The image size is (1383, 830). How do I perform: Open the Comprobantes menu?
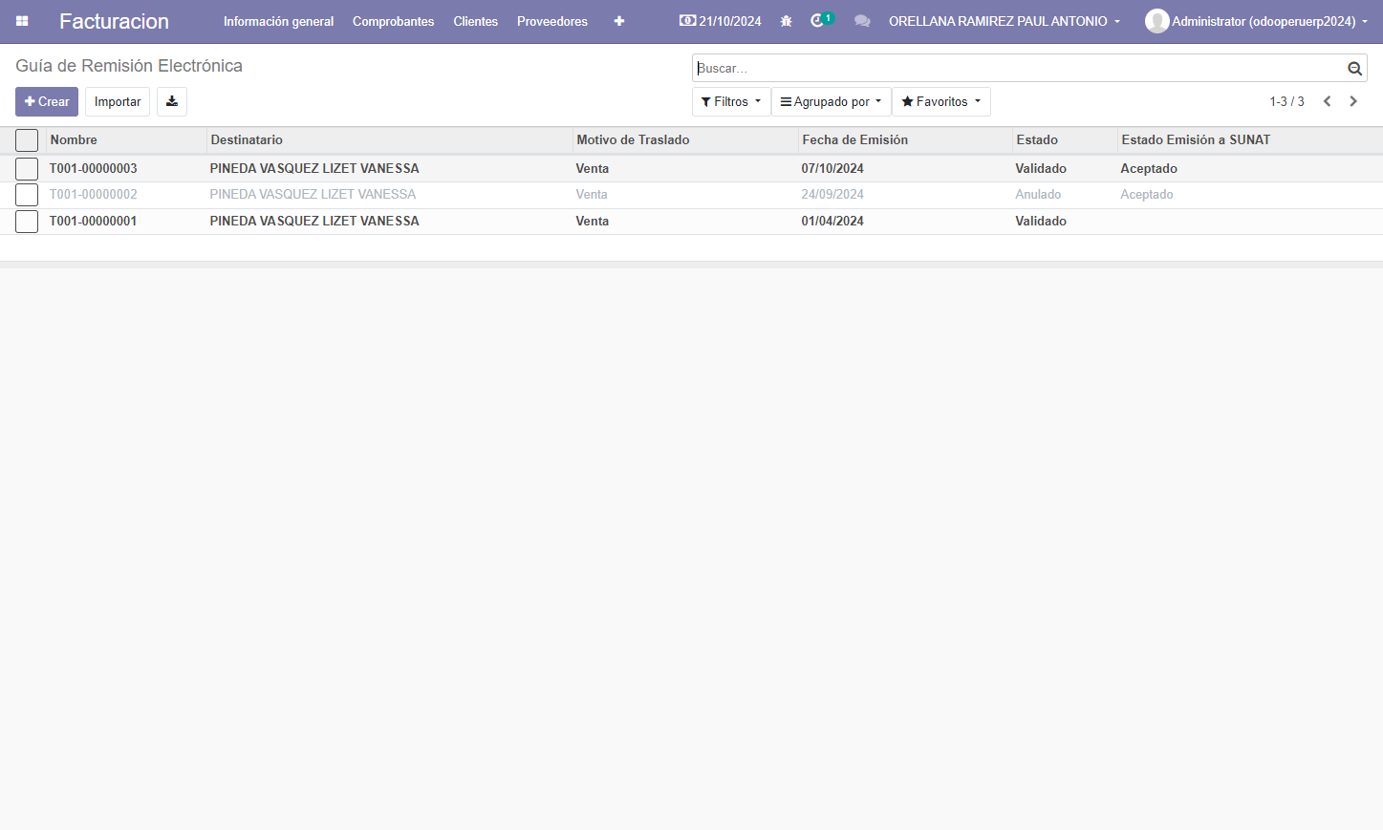tap(393, 21)
